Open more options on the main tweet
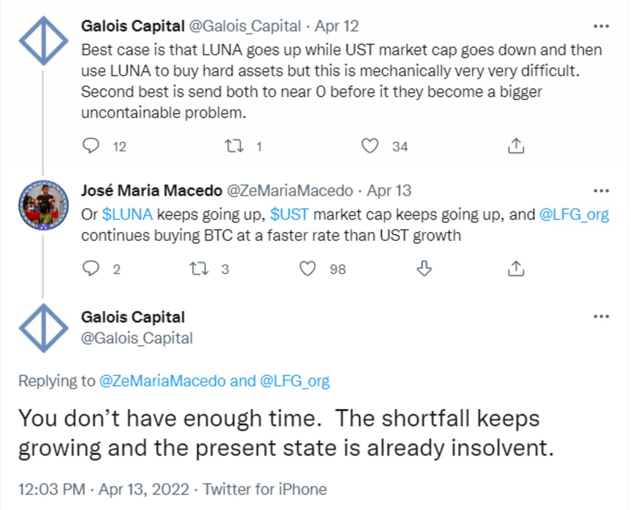 [x=601, y=316]
